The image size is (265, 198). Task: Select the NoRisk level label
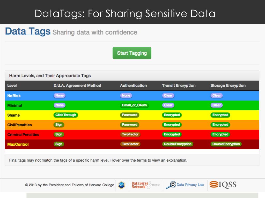pyautogui.click(x=14, y=96)
